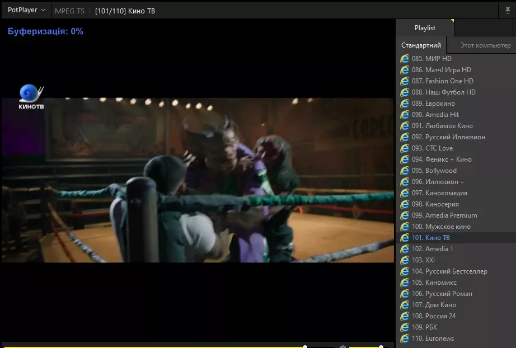
Task: Select 105. Киномикс
Action: click(456, 282)
